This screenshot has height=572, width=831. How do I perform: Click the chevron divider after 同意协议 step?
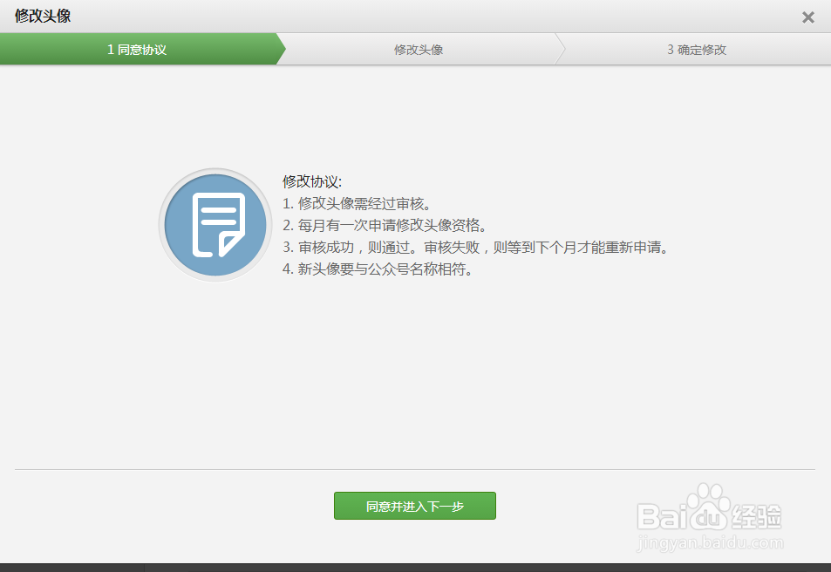click(x=281, y=49)
